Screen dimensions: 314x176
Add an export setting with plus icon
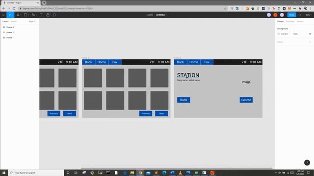pos(310,42)
